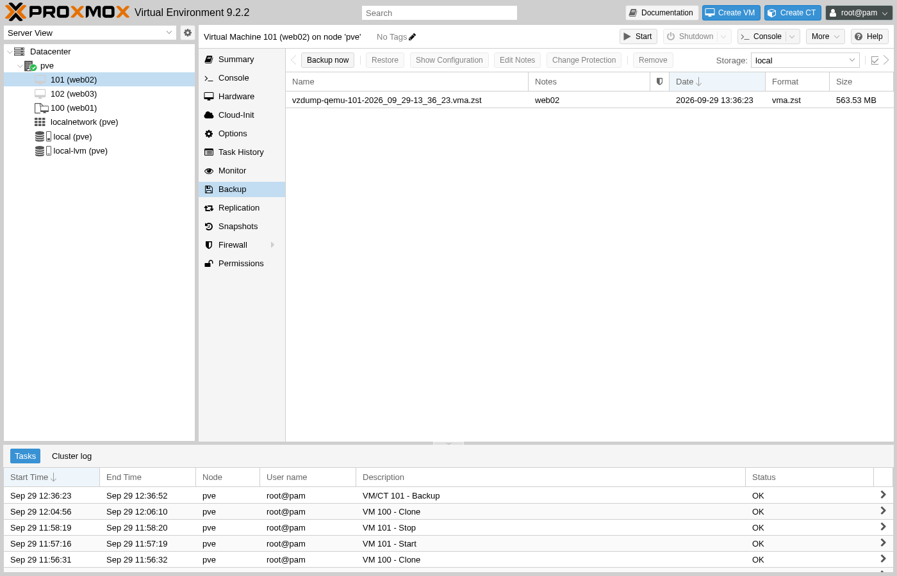
Task: Click the Task History list icon
Action: point(209,152)
